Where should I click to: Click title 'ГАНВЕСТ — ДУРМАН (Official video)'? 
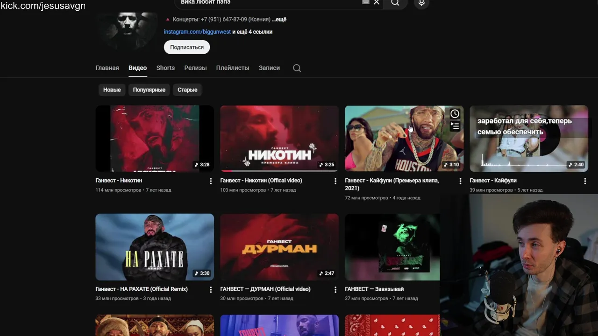[x=265, y=289]
